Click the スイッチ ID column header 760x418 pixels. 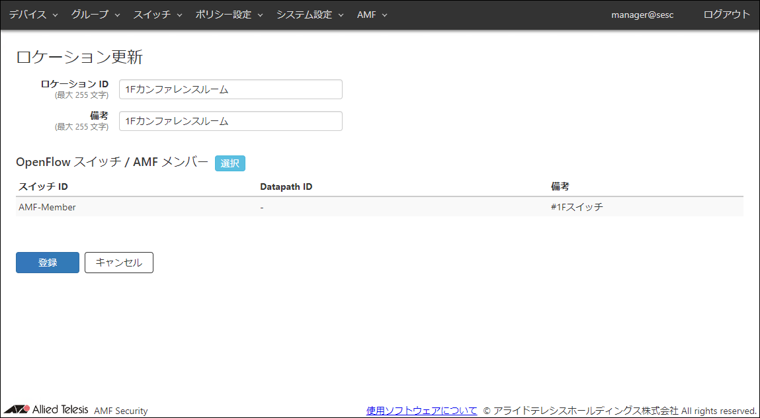44,187
